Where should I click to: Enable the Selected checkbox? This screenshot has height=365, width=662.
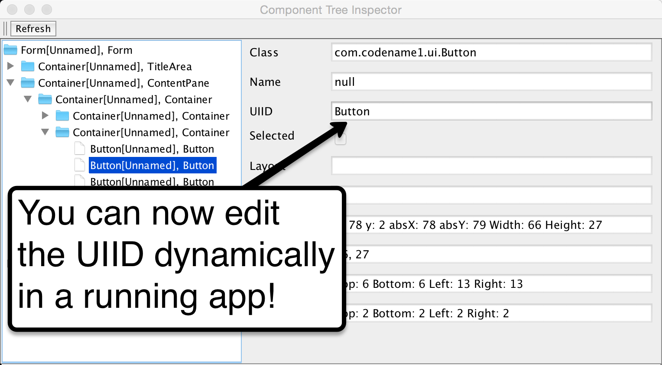(x=341, y=139)
